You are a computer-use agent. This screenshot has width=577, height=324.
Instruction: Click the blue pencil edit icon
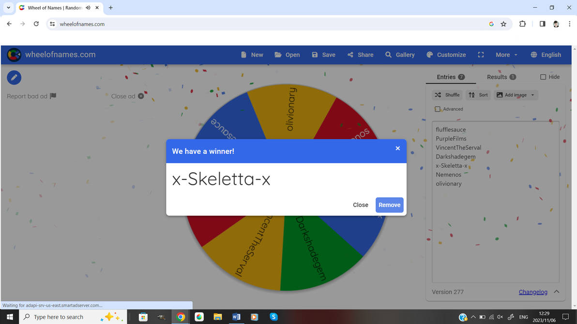14,77
